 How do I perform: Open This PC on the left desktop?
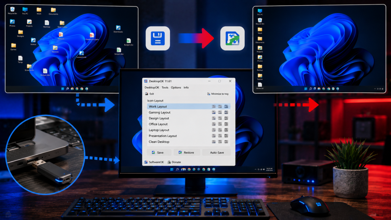25,10
